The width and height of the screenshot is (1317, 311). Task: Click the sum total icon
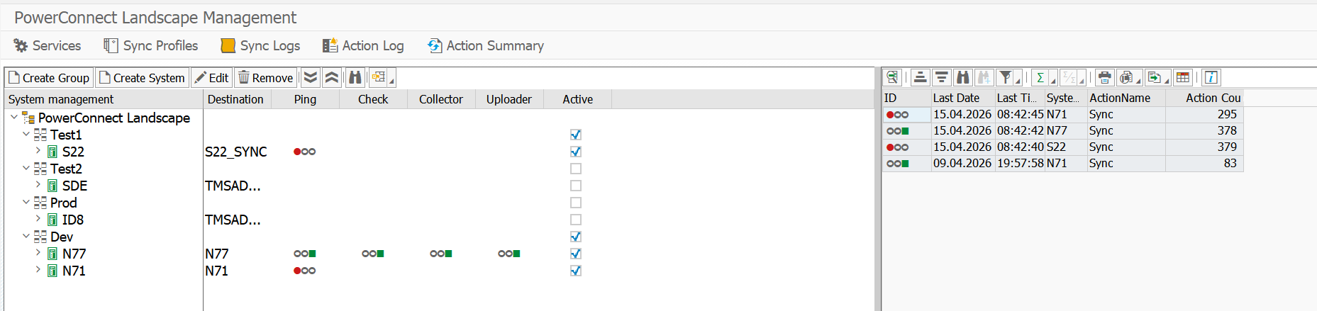click(1040, 77)
